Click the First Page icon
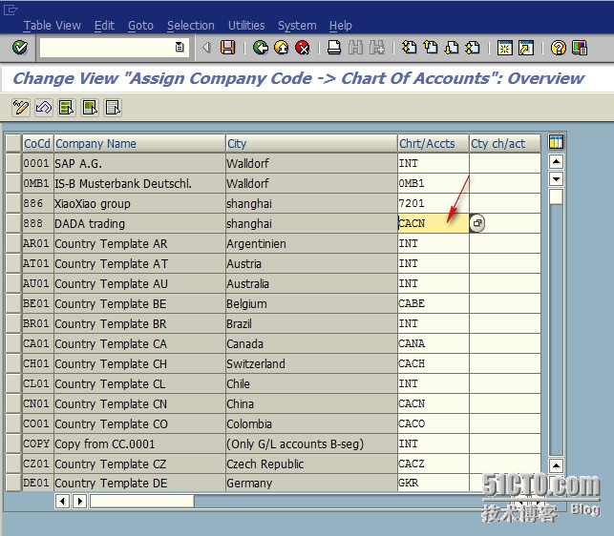 click(410, 48)
